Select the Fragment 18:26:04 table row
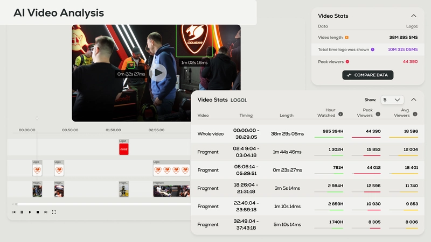Viewport: 431px width, 242px height. 307,188
